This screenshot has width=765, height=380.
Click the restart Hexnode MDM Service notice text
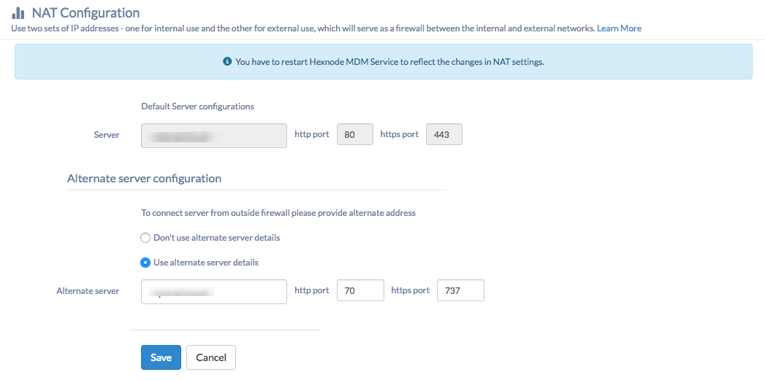(389, 62)
